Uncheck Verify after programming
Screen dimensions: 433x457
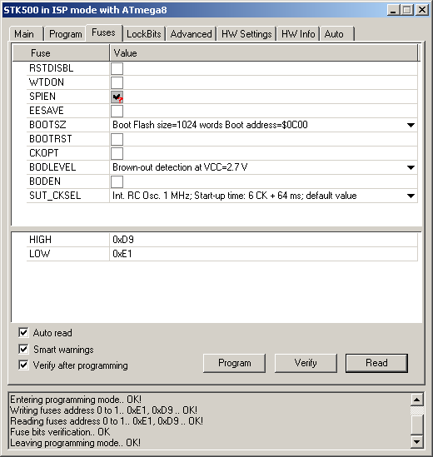(23, 365)
